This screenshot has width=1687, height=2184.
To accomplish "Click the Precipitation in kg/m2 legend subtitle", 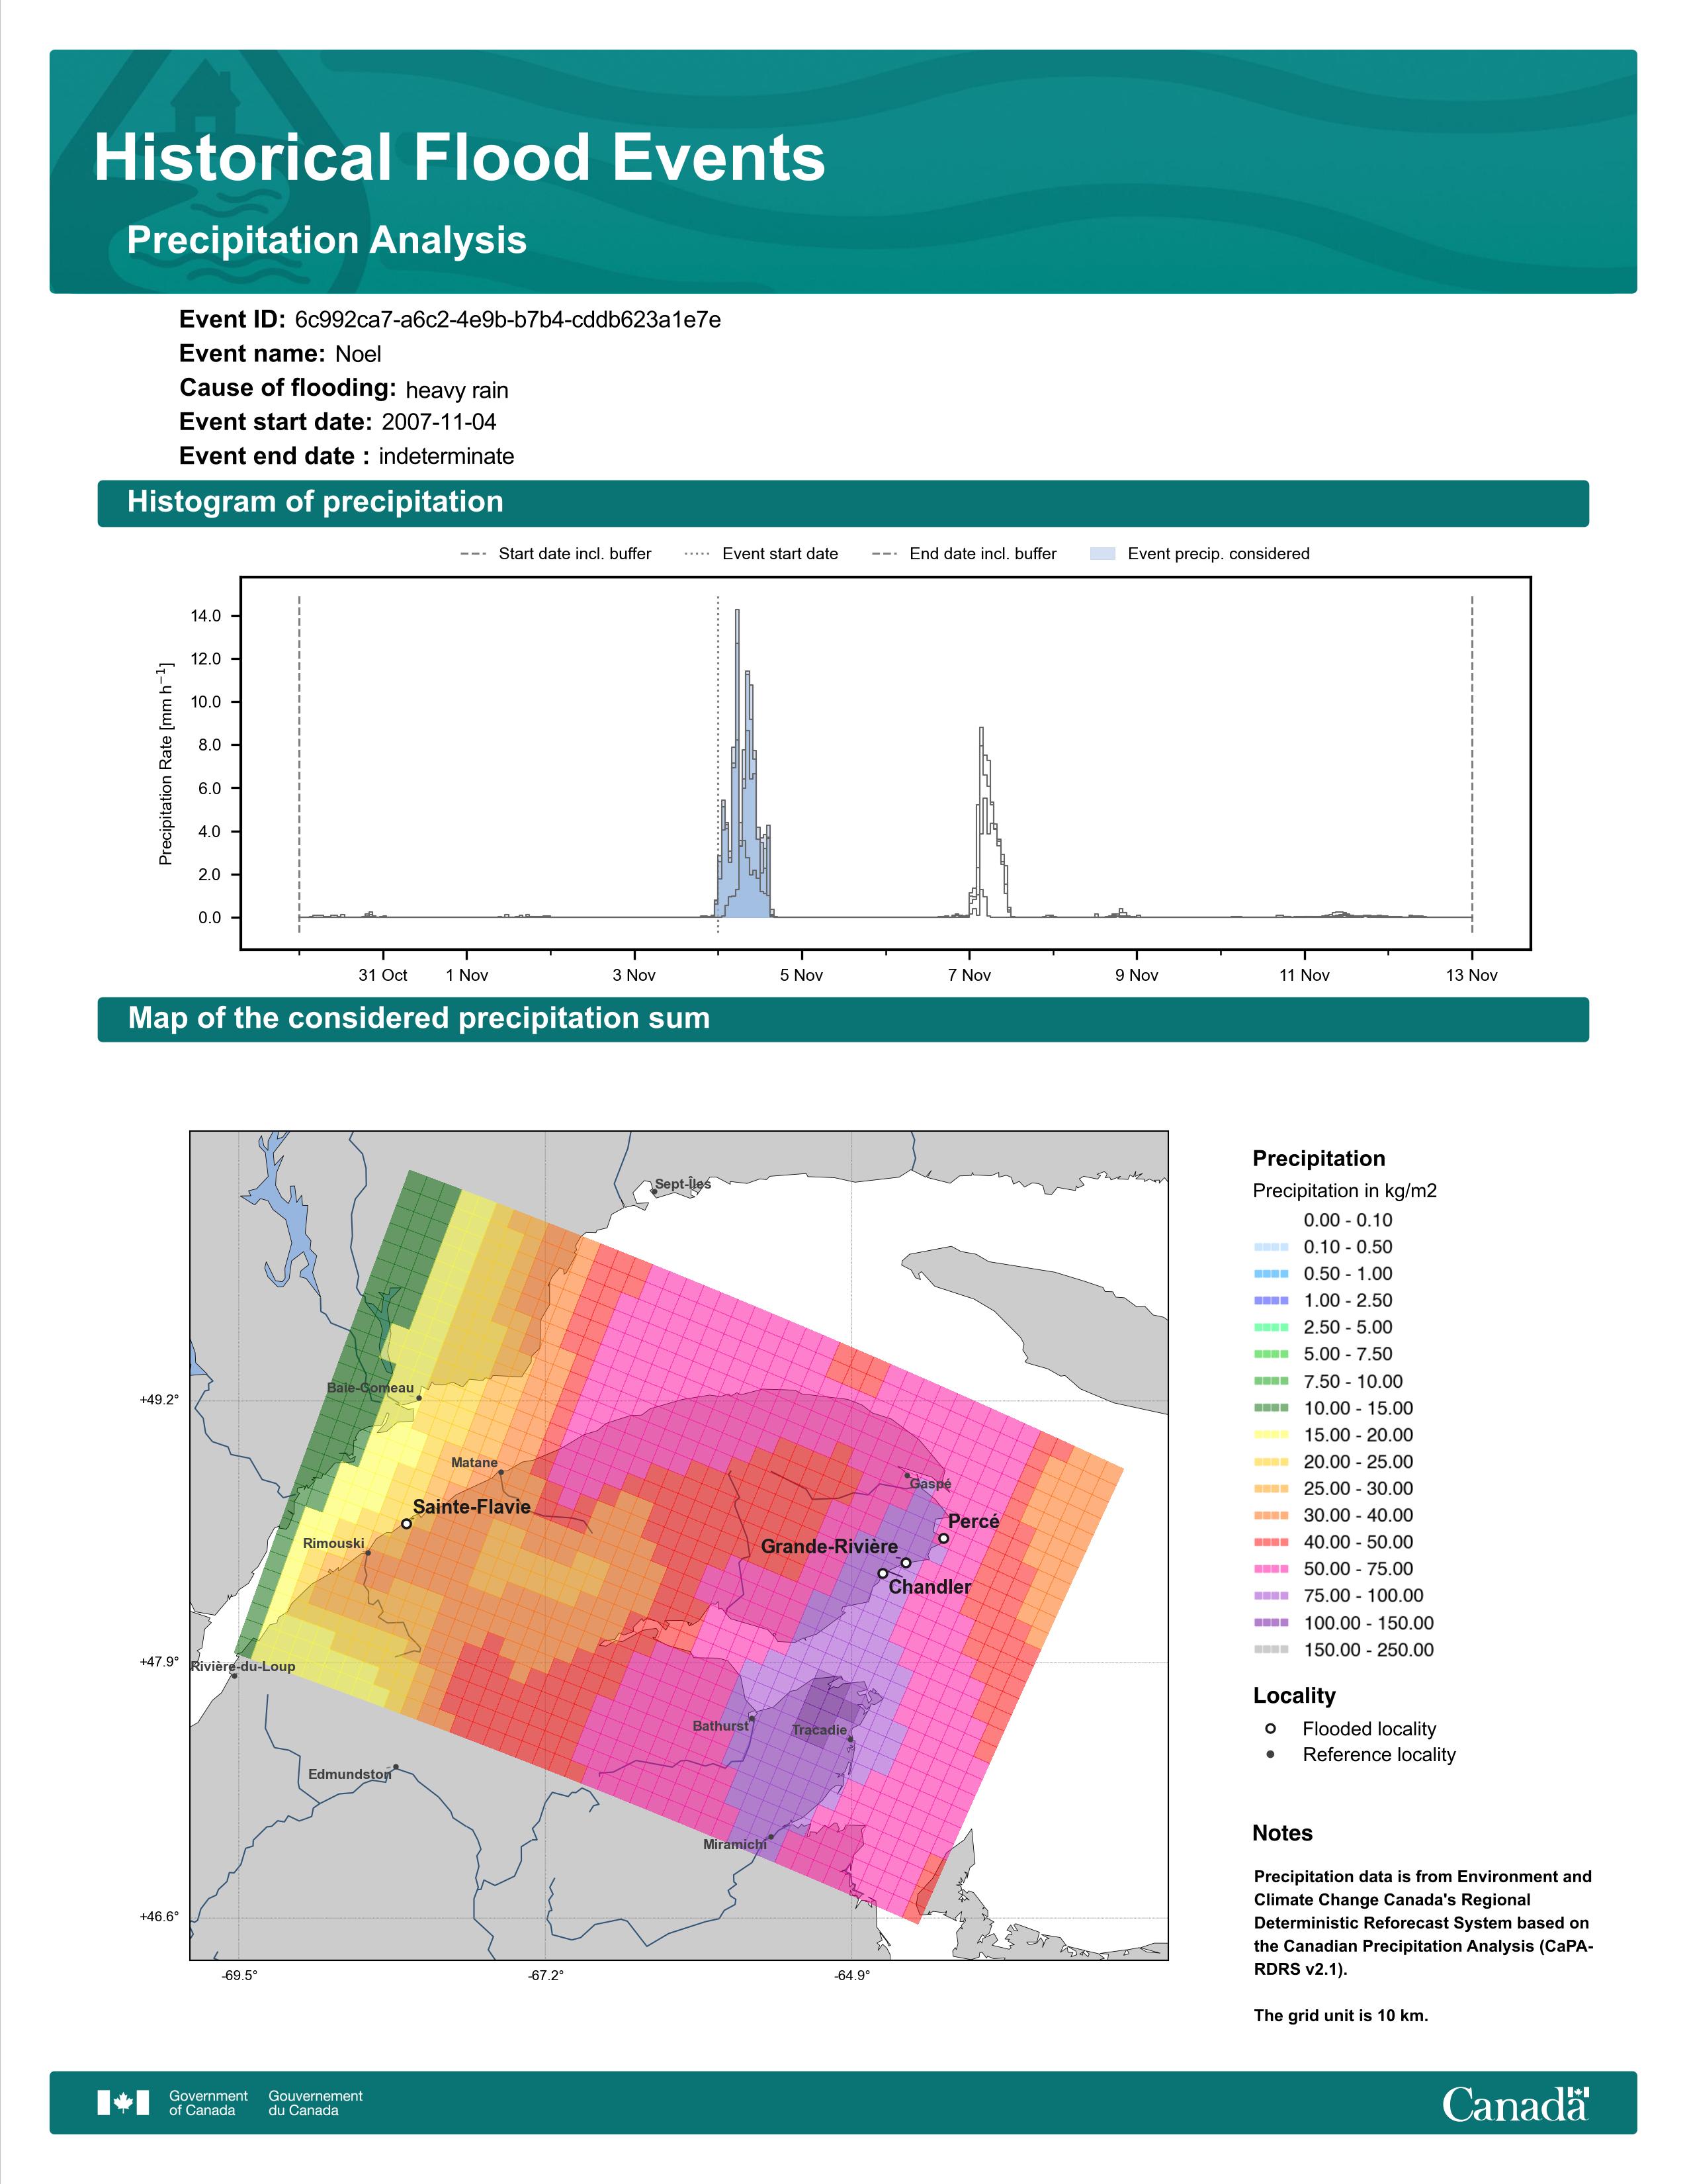I will pos(1344,1191).
